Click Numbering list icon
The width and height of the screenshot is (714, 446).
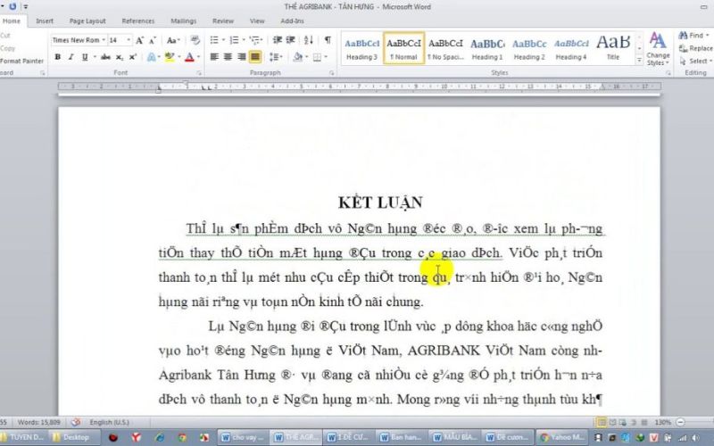point(234,40)
